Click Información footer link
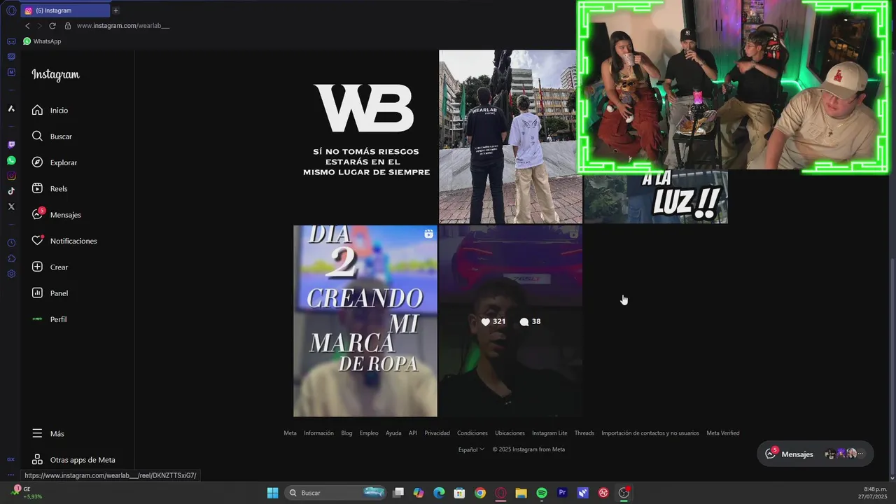896x504 pixels. tap(318, 433)
